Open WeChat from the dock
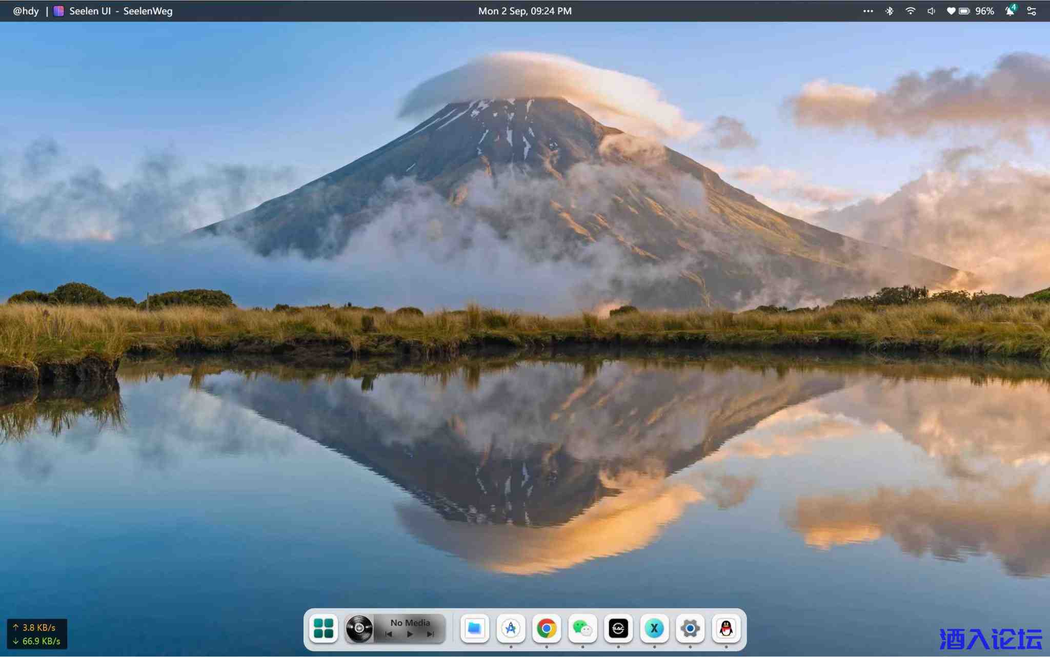 point(582,628)
